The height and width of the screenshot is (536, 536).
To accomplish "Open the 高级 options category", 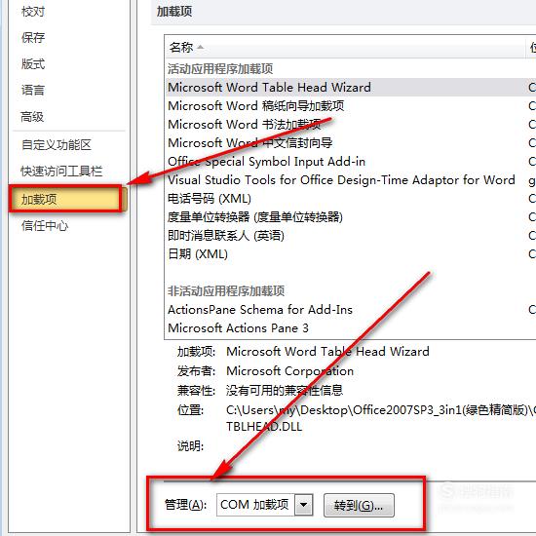I will 32,117.
